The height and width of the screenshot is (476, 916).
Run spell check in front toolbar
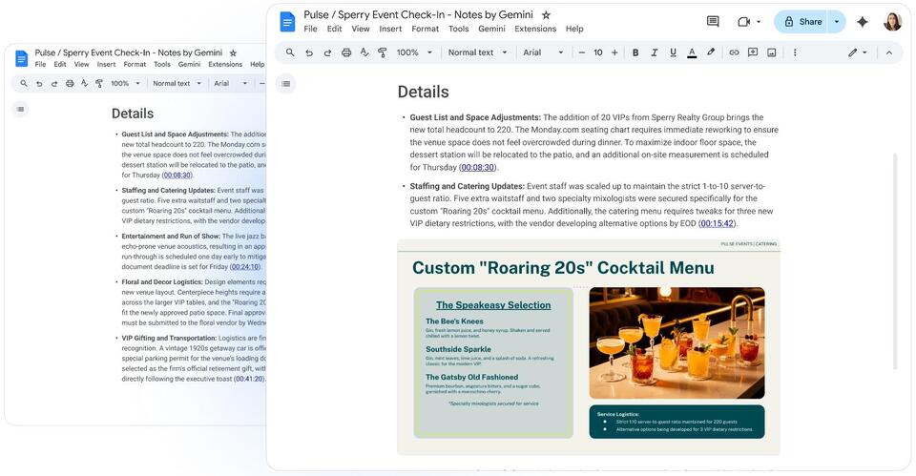click(x=364, y=52)
